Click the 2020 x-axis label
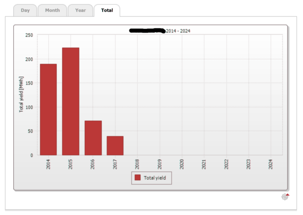The height and width of the screenshot is (215, 303). [x=182, y=164]
